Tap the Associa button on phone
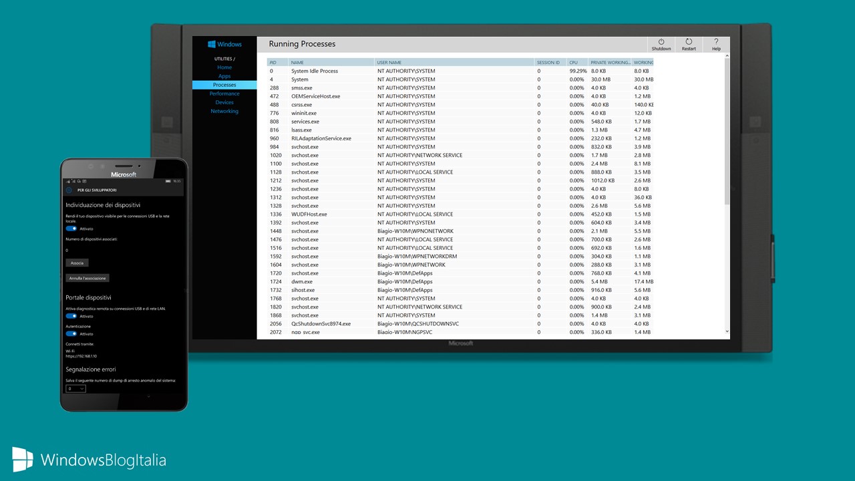Screen dimensions: 855x481 [77, 263]
